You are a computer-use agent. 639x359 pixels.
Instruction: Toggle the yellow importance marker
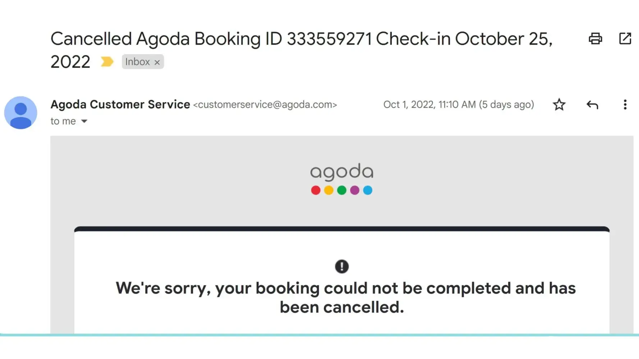107,62
